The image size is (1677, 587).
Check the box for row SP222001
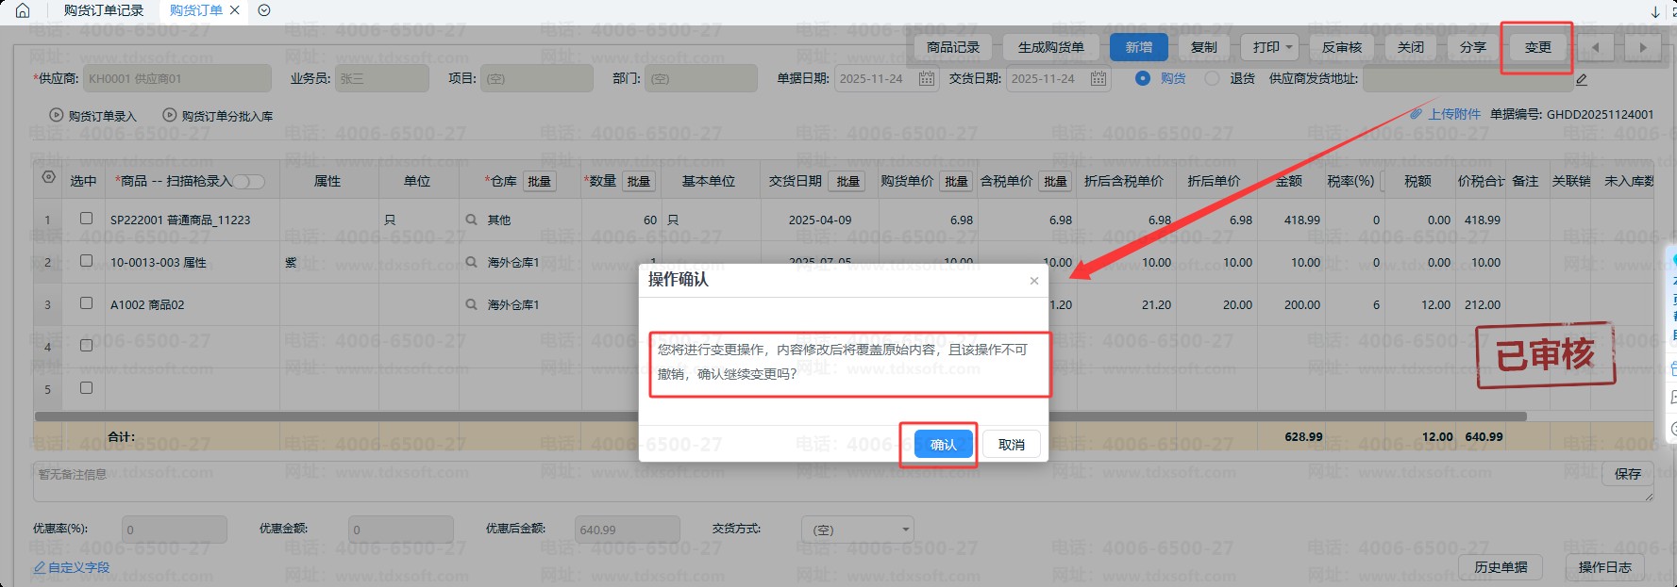coord(86,219)
